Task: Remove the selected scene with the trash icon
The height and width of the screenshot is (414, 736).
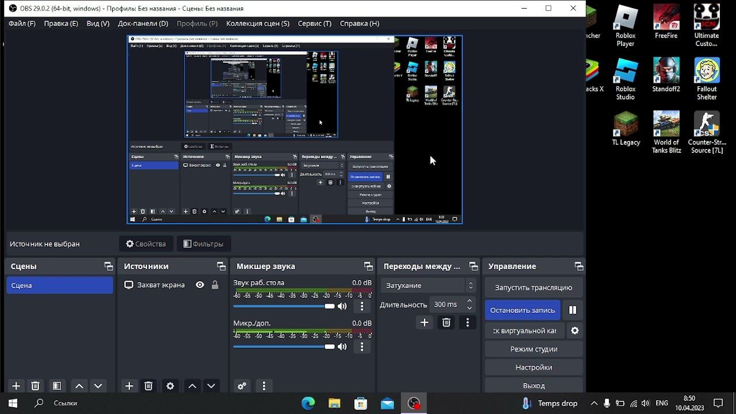Action: (35, 386)
